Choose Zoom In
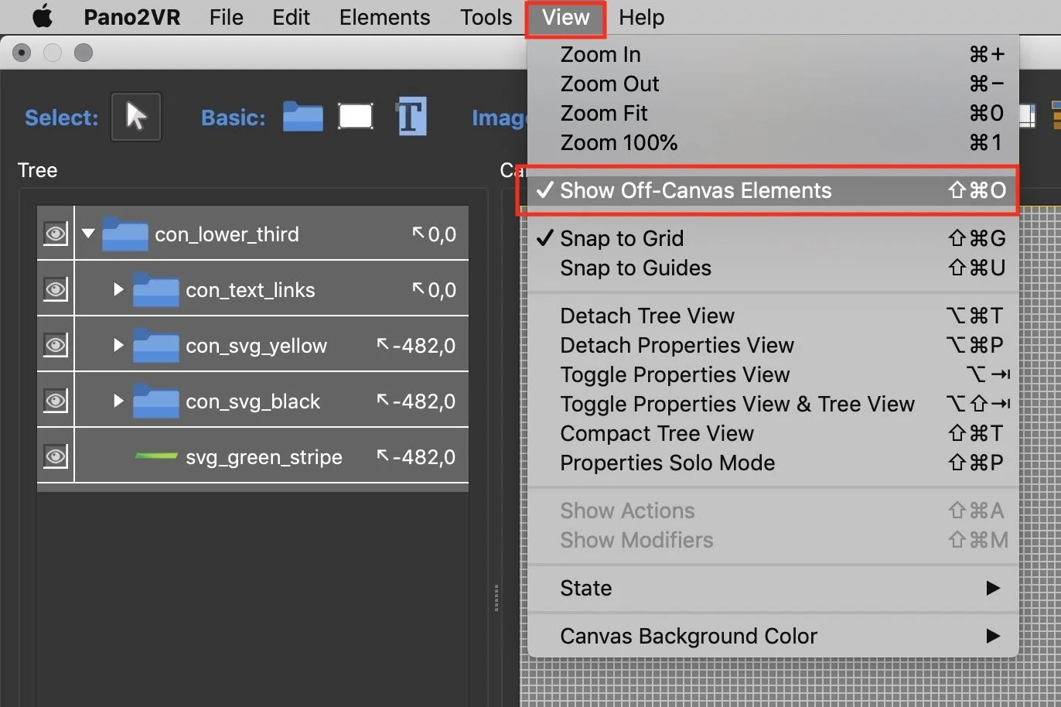The image size is (1061, 707). [773, 54]
